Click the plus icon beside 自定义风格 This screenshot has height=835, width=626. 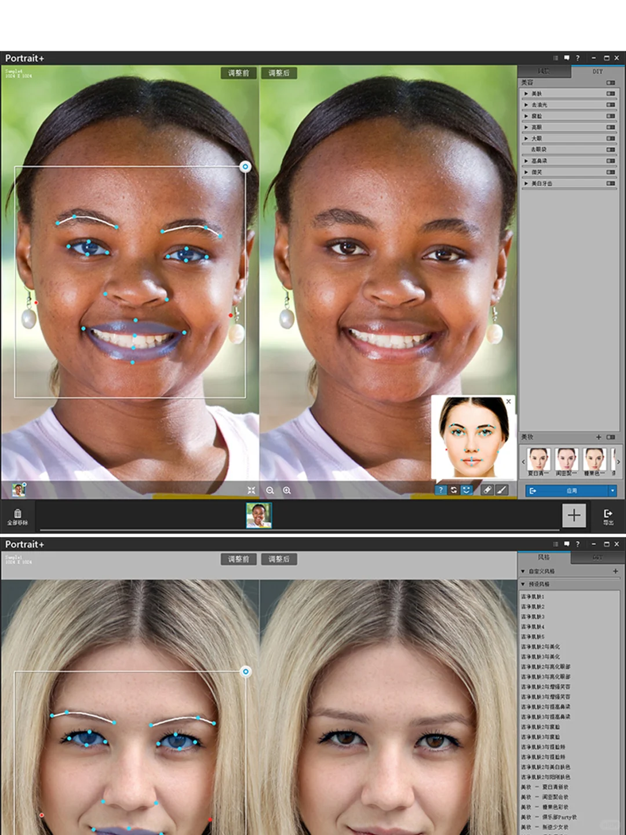click(x=615, y=571)
